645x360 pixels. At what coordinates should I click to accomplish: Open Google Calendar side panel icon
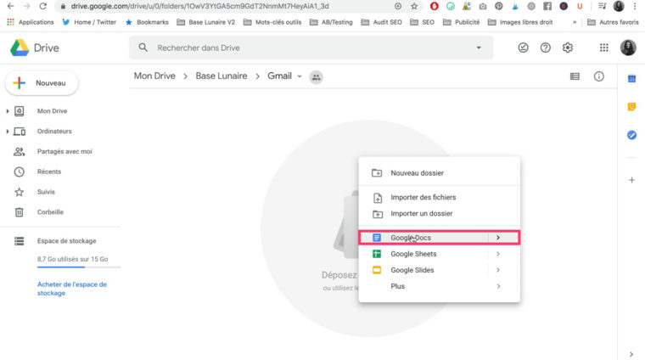[x=631, y=79]
